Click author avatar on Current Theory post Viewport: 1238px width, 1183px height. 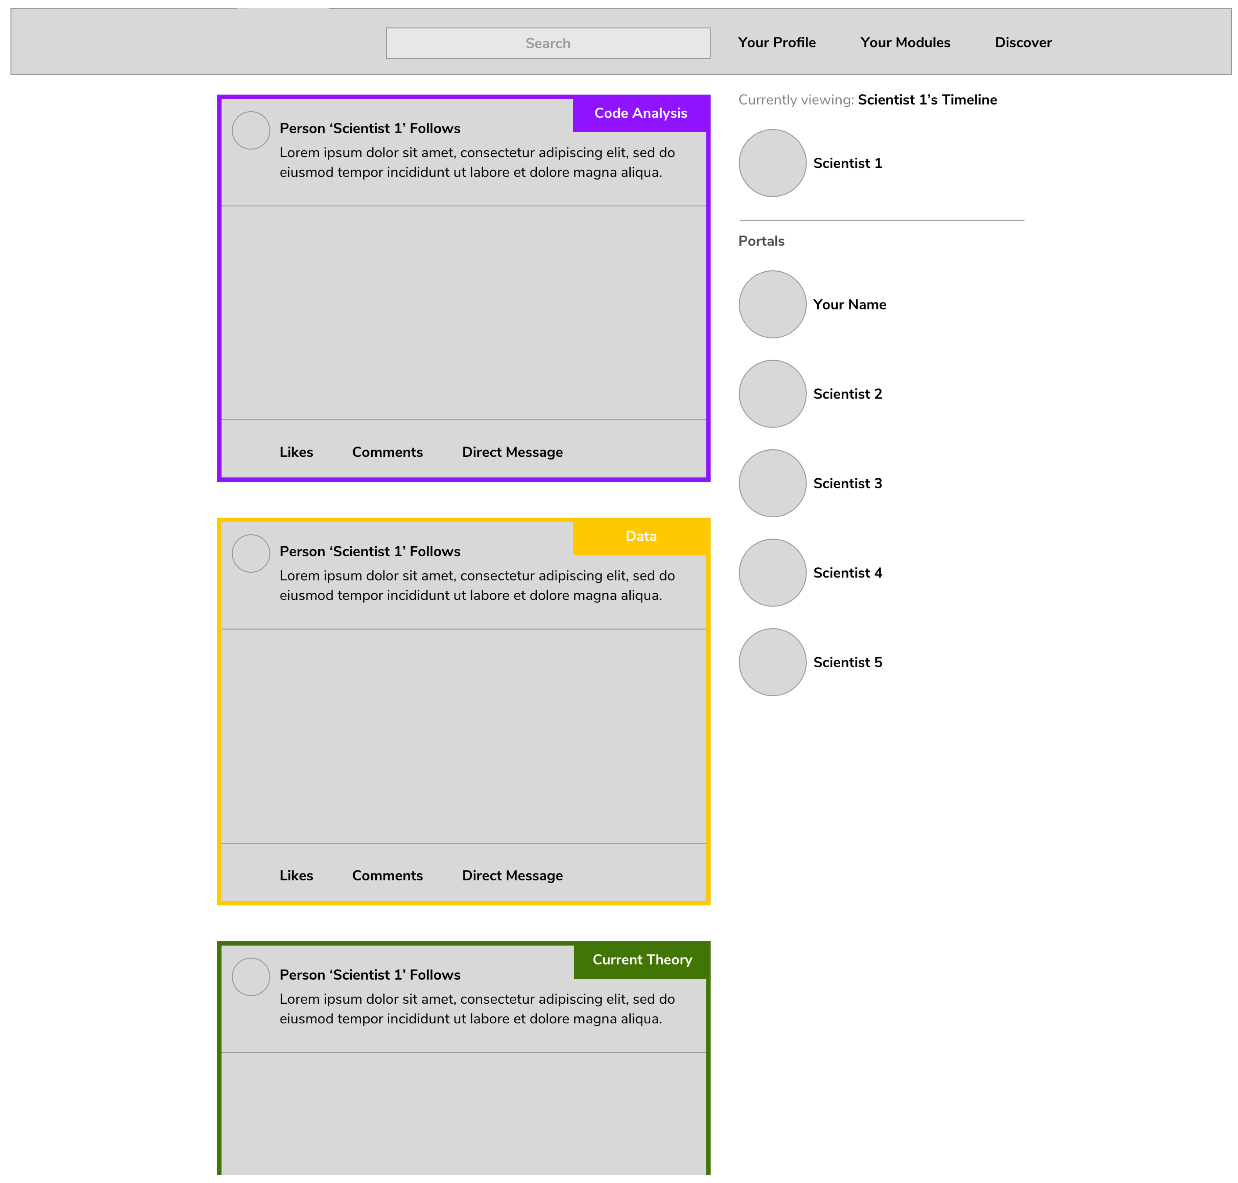251,977
